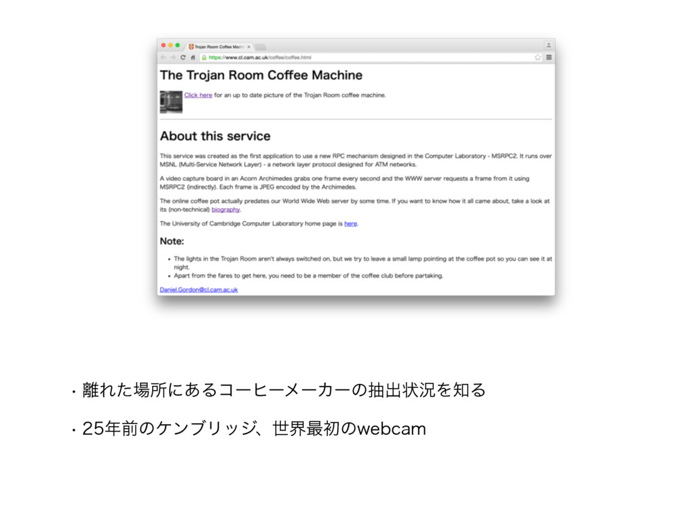Click the coffee machine thumbnail image
This screenshot has width=695, height=521.
click(x=171, y=102)
